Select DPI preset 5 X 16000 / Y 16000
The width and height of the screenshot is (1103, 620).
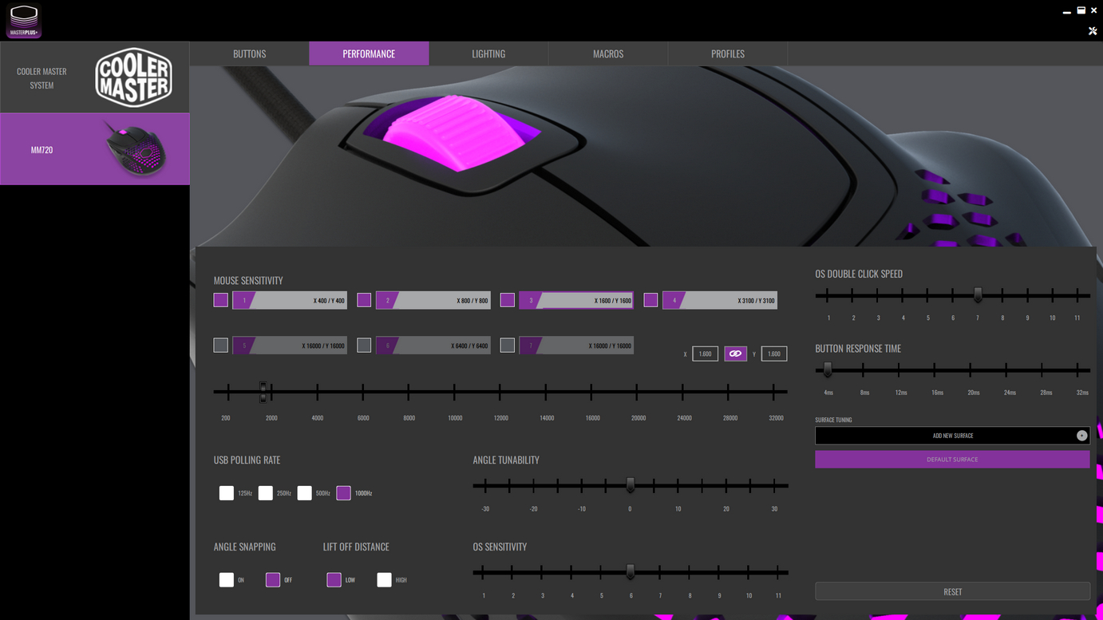(290, 346)
